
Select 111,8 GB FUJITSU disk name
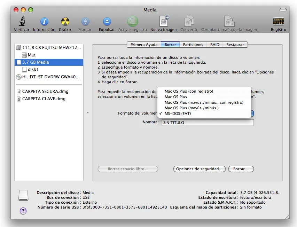52,47
